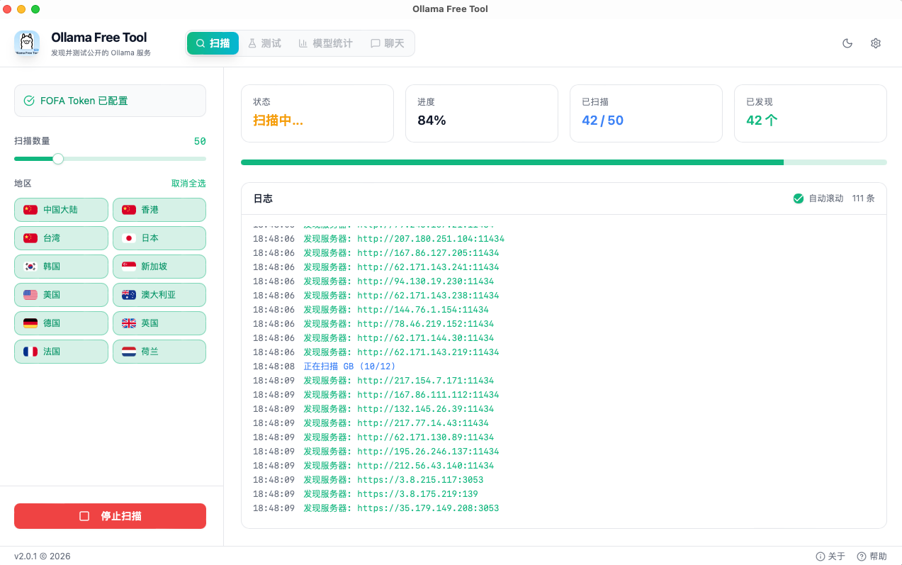Toggle dark mode with the moon icon

tap(847, 43)
